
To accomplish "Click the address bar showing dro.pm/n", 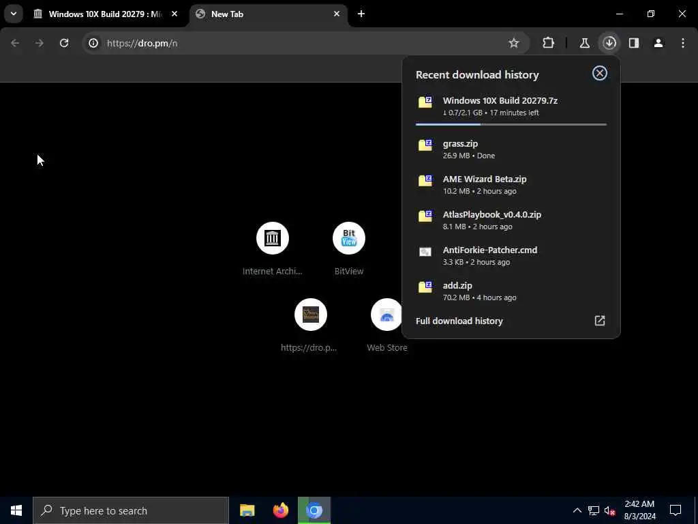I will (x=305, y=43).
